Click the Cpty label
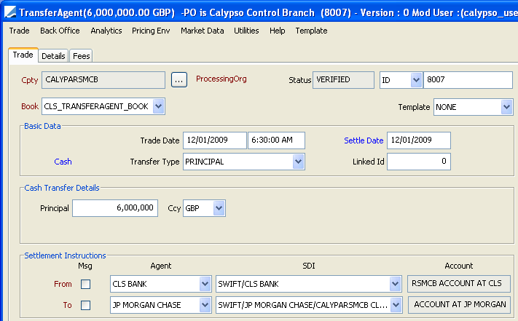 [30, 80]
